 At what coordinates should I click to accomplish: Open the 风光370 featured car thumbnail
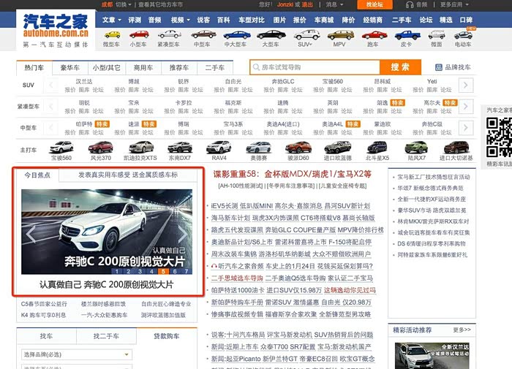click(101, 147)
